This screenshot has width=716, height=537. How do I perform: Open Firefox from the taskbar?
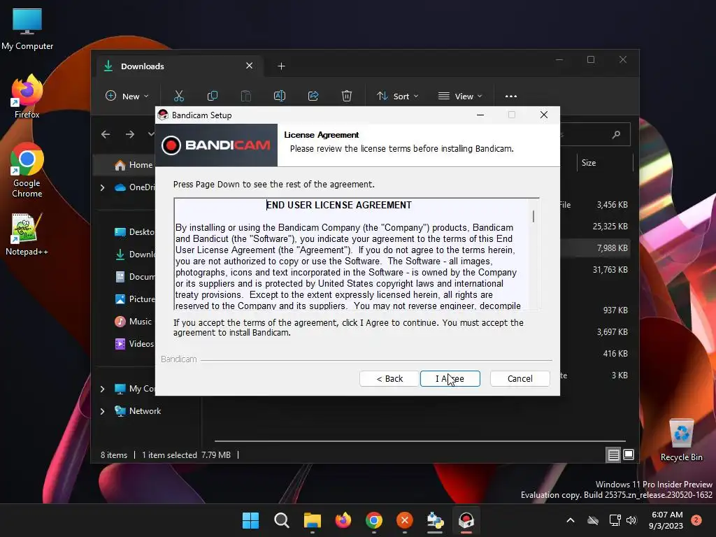(343, 520)
